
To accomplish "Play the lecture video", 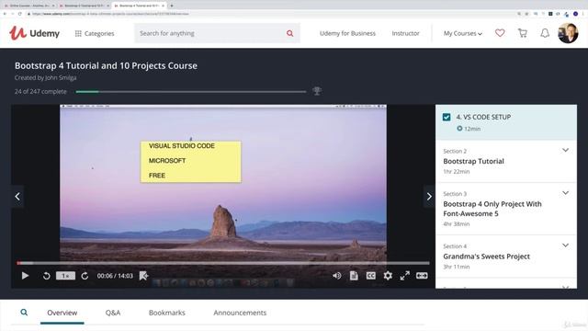I will pos(25,276).
